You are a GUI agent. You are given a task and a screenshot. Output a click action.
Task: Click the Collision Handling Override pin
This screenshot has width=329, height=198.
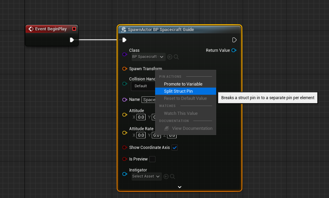click(125, 84)
